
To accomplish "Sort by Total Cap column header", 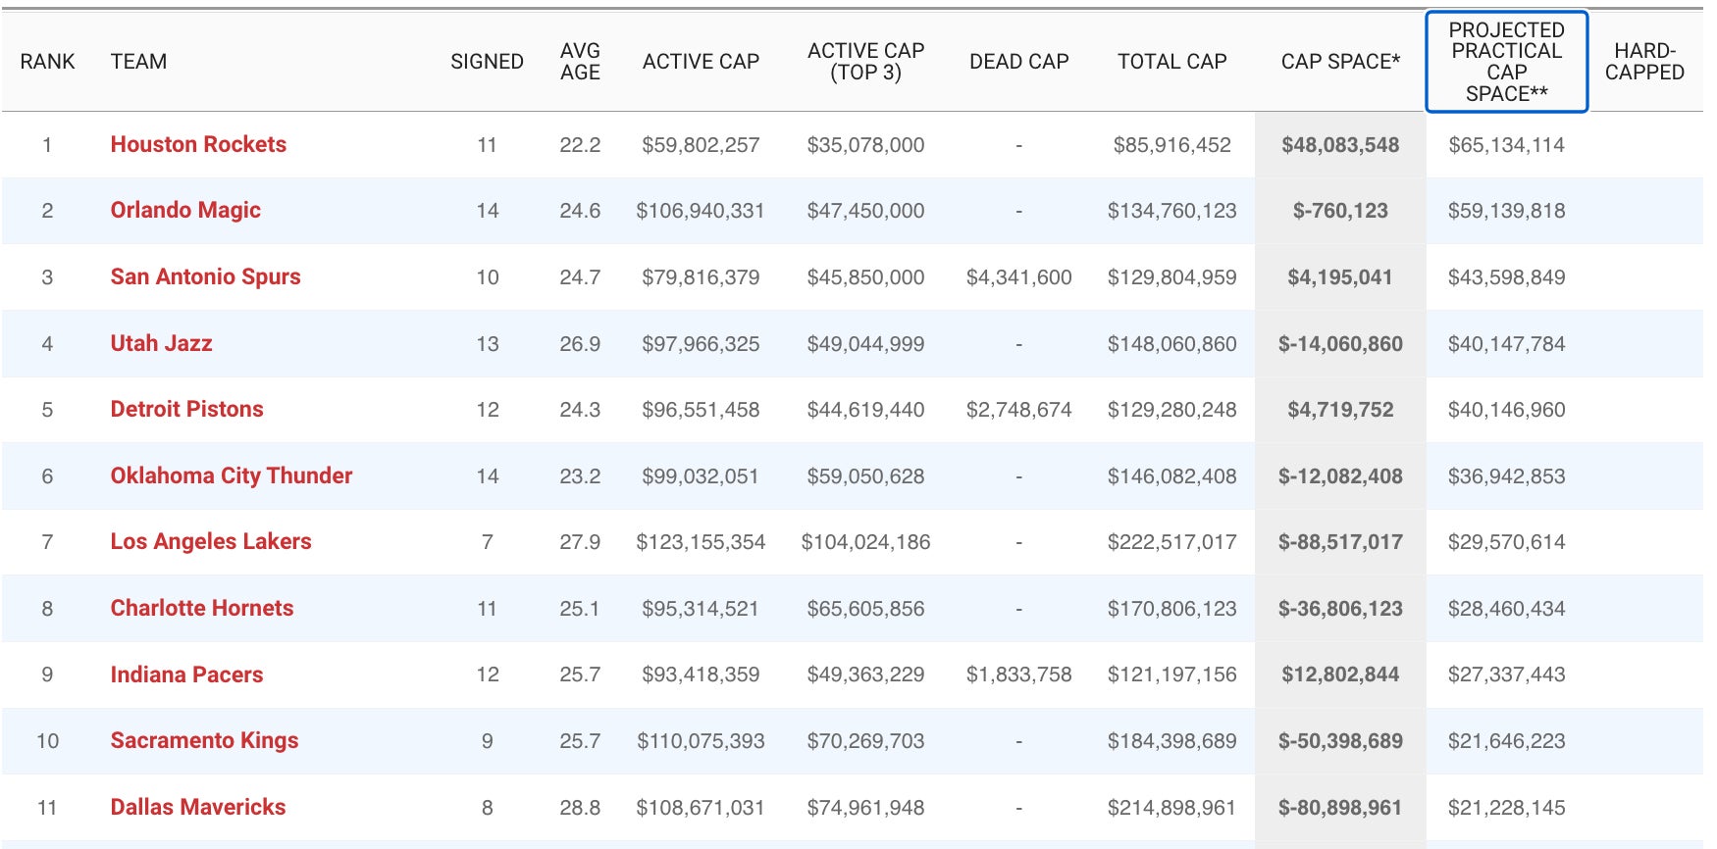I will pos(1171,62).
